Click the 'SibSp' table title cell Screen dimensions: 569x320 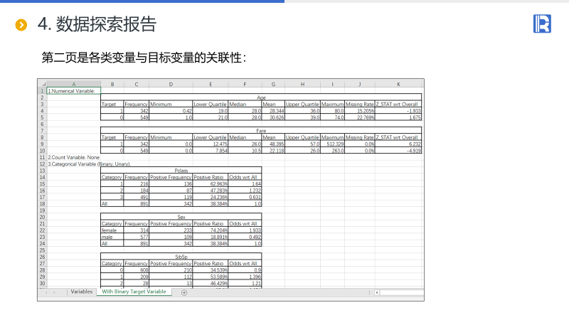coord(181,257)
